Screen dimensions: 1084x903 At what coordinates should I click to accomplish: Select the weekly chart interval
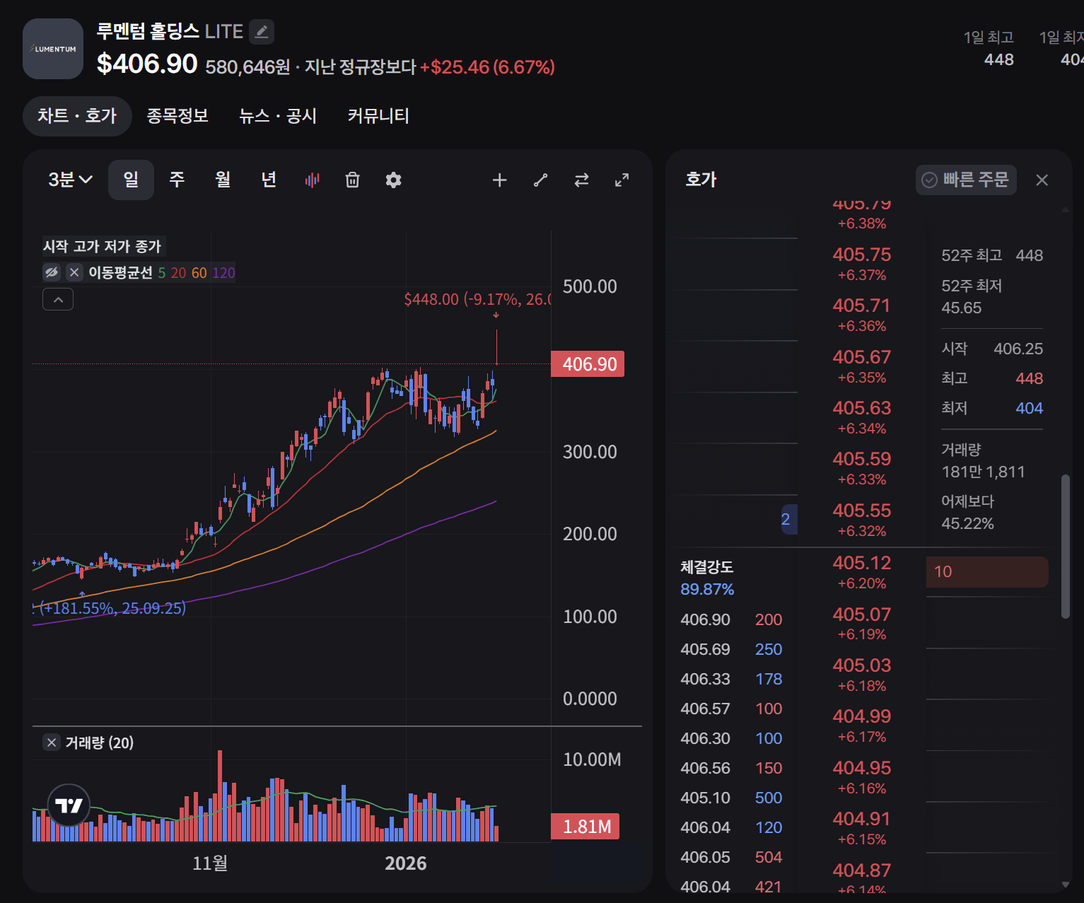pyautogui.click(x=177, y=180)
